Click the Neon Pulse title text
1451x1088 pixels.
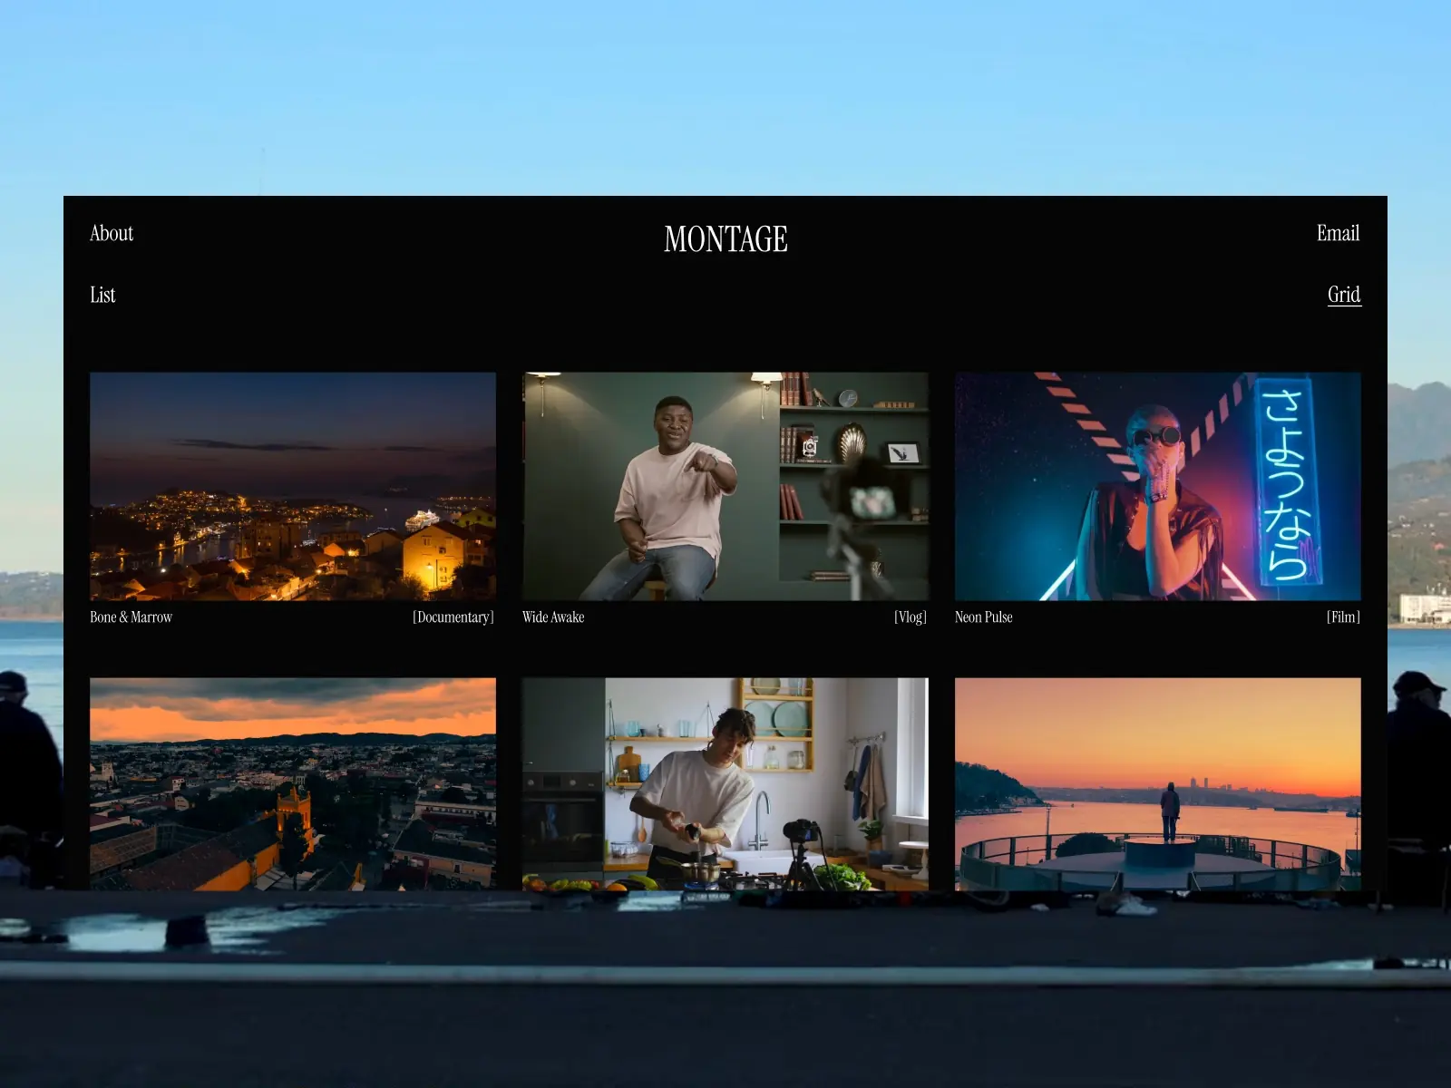tap(984, 617)
